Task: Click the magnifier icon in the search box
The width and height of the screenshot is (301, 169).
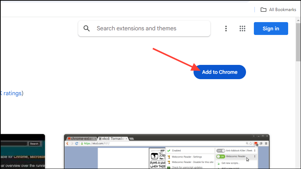Action: point(86,29)
